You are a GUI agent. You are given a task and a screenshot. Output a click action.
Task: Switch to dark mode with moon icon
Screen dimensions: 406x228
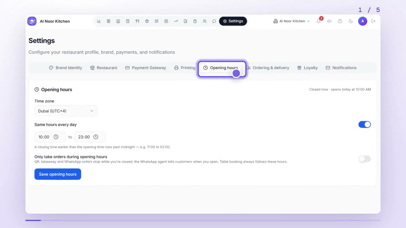coord(351,21)
